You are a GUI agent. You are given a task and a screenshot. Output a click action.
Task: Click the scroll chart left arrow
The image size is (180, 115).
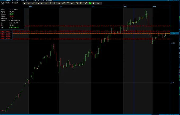click(x=25, y=3)
